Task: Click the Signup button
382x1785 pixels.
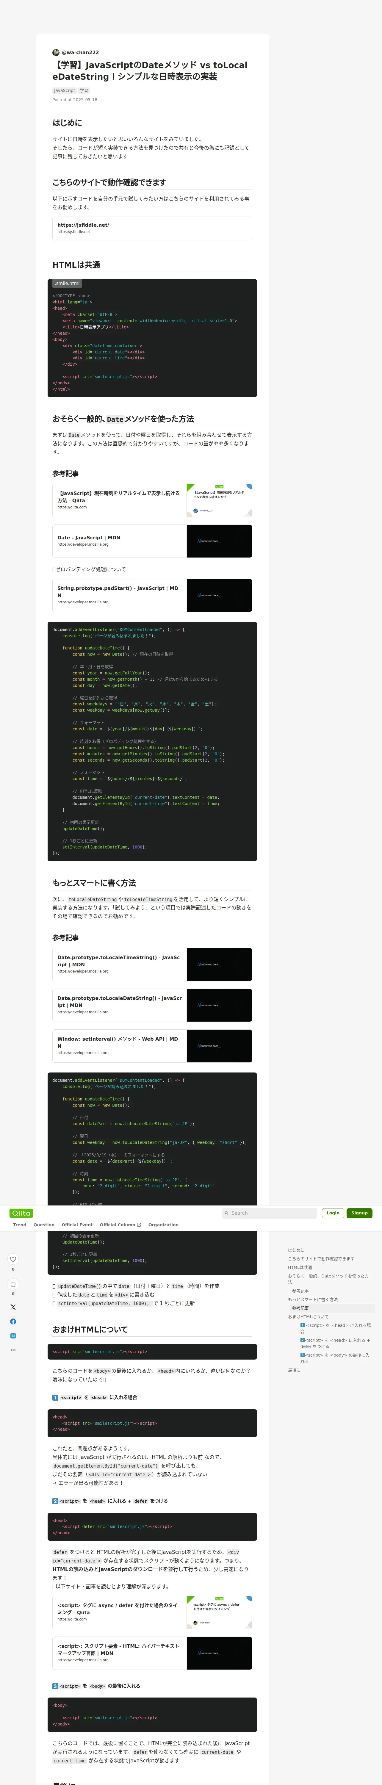Action: [359, 1213]
